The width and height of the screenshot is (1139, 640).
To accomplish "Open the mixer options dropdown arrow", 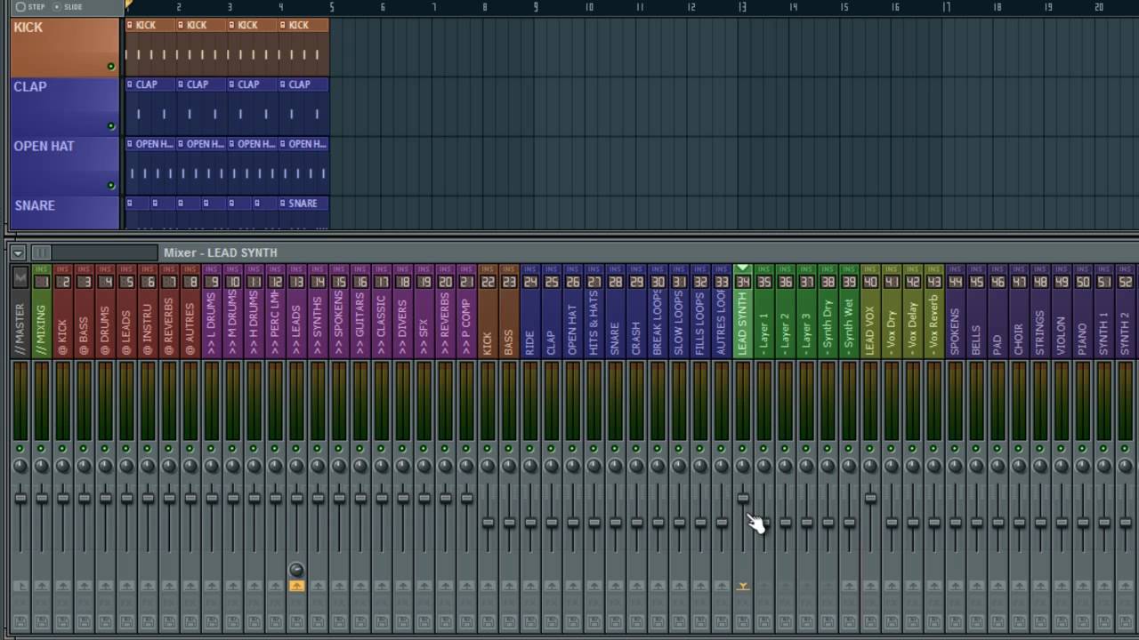I will tap(18, 252).
